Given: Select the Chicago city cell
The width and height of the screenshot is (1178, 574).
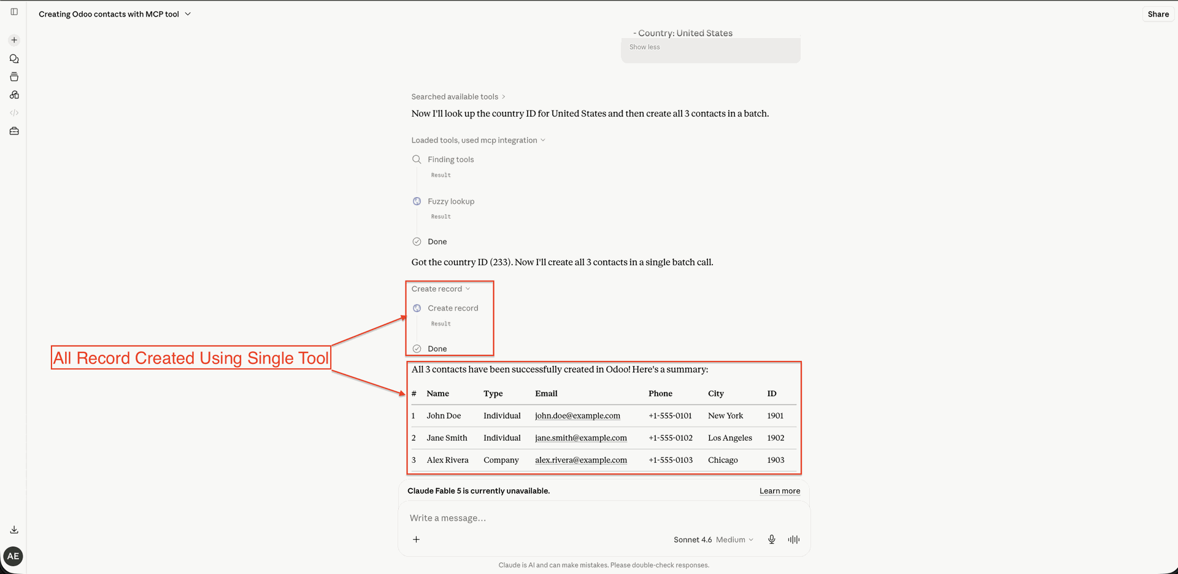Looking at the screenshot, I should tap(723, 460).
